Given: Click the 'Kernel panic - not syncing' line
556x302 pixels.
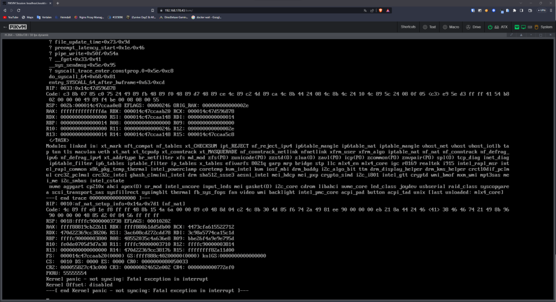Looking at the screenshot, I should tap(127, 279).
